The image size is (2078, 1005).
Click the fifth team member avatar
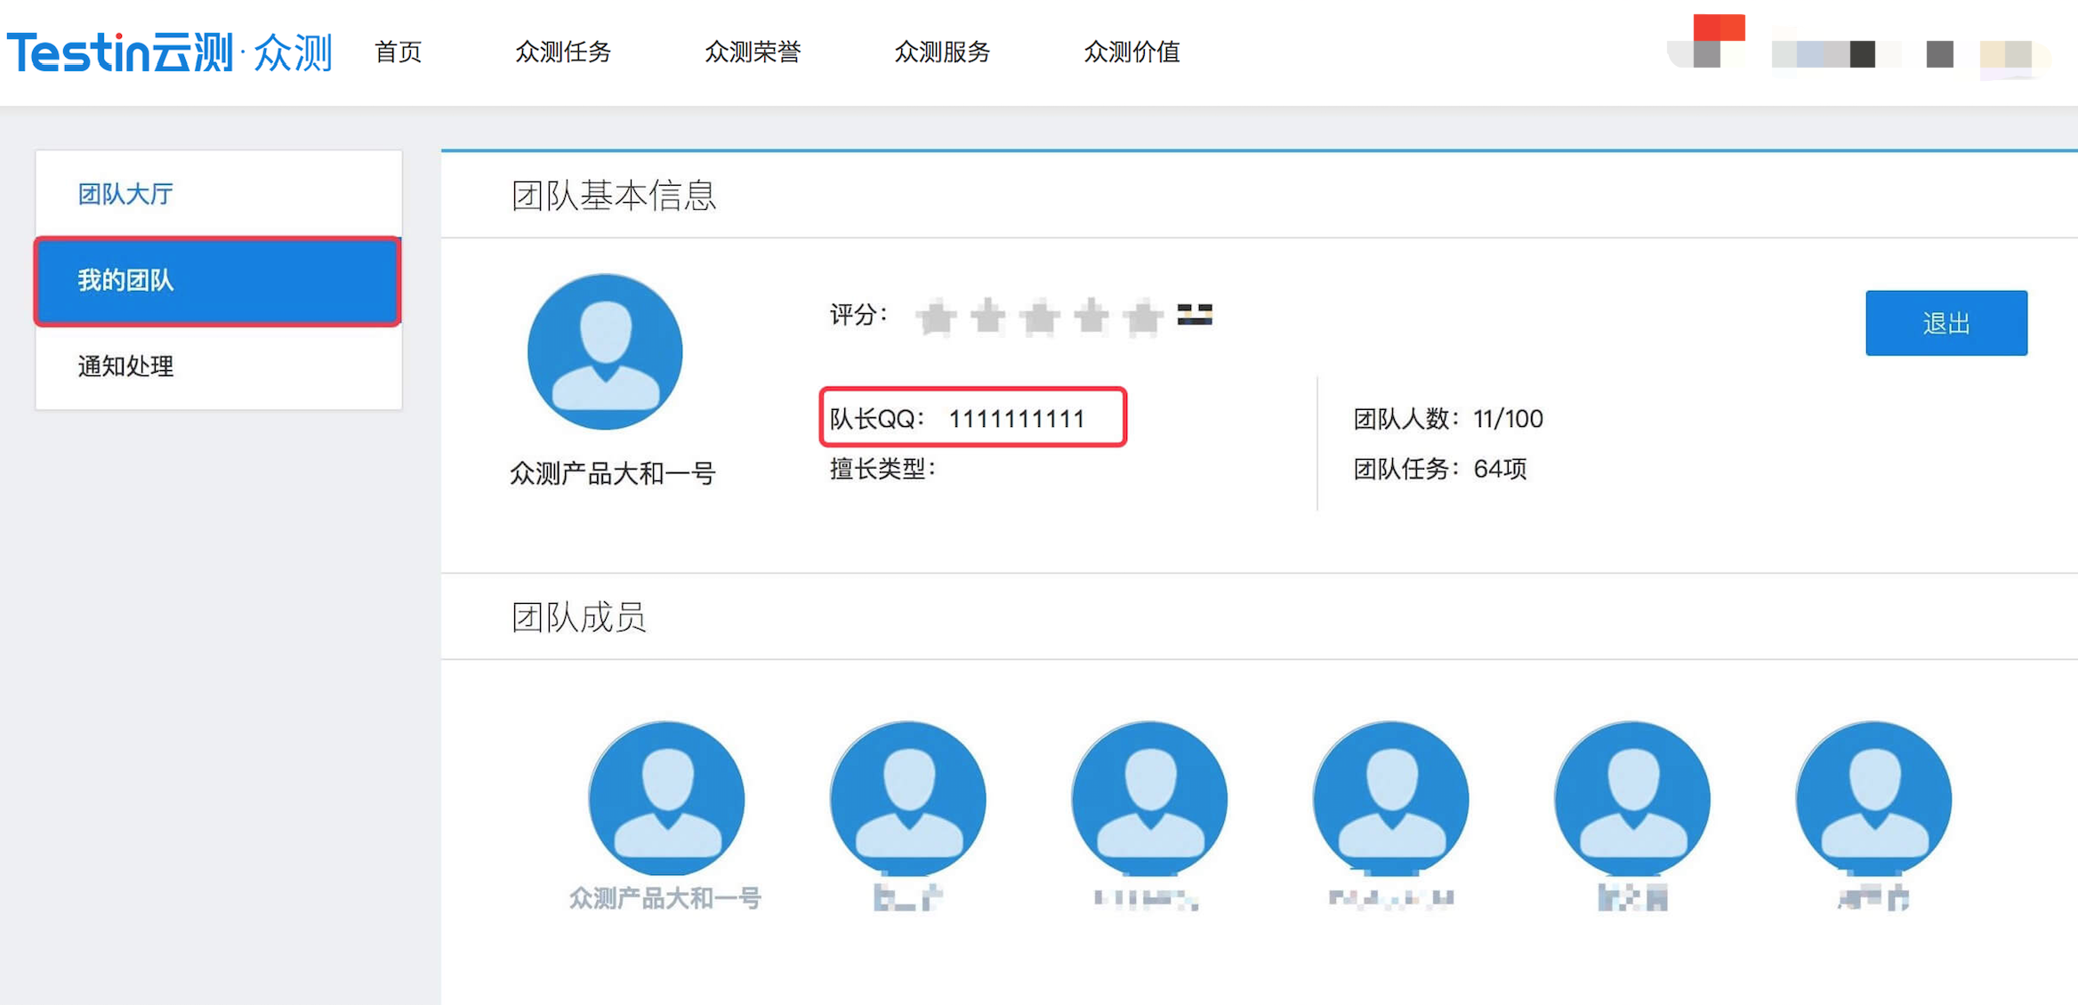tap(1632, 799)
